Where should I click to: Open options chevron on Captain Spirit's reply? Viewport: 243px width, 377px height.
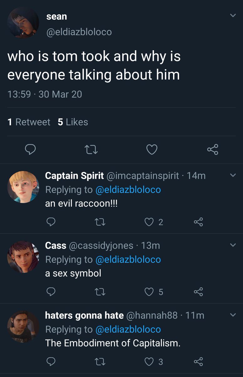tap(233, 176)
